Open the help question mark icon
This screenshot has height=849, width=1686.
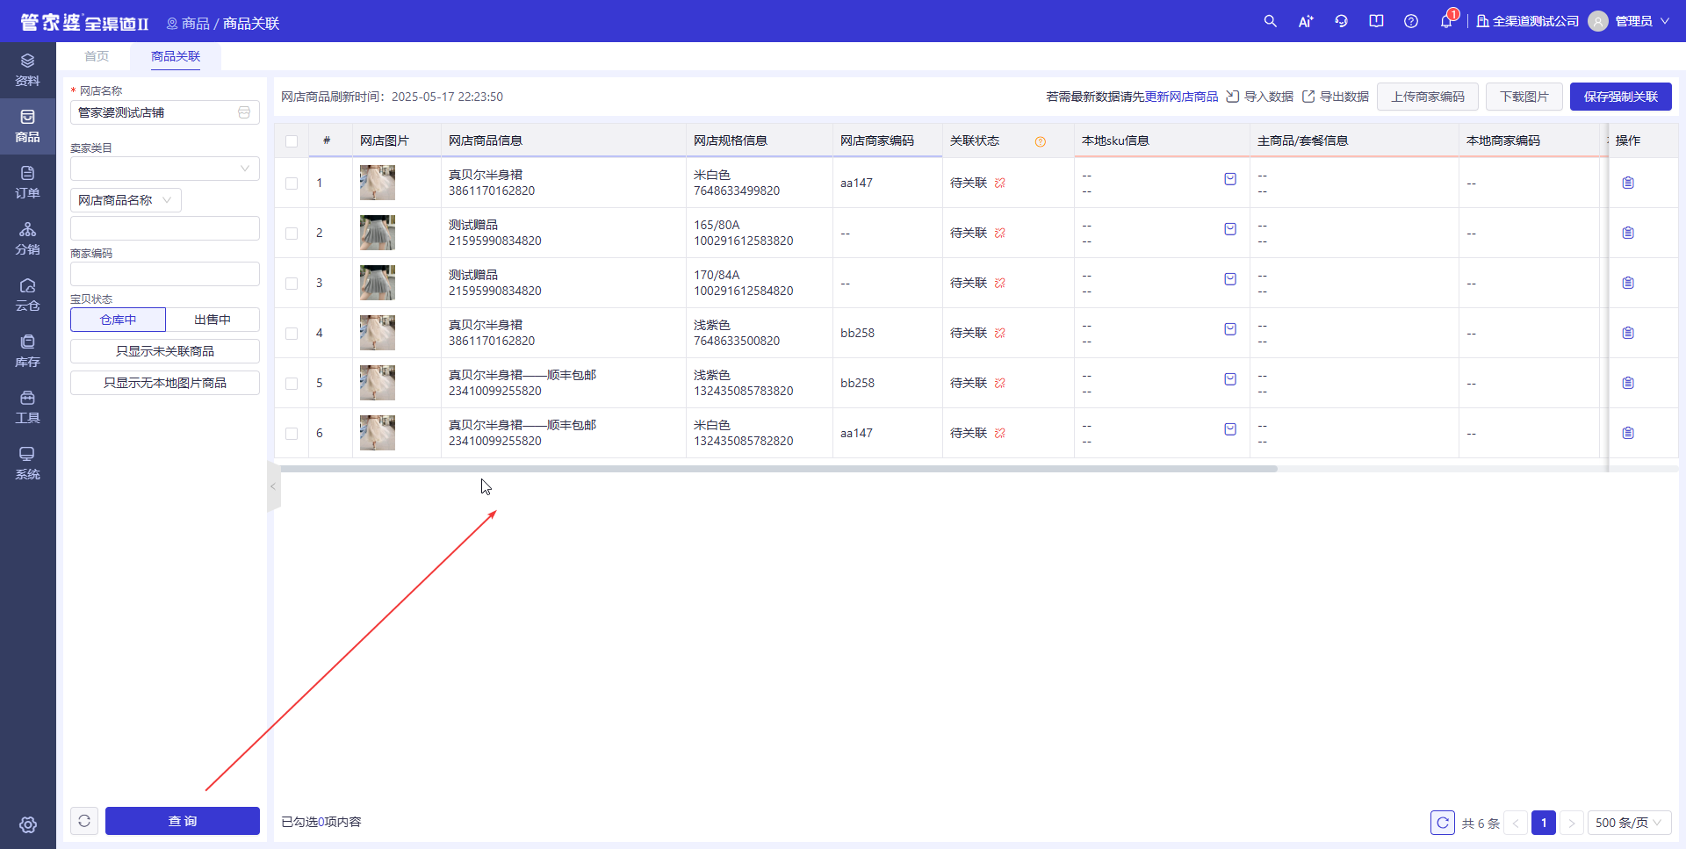coord(1411,21)
